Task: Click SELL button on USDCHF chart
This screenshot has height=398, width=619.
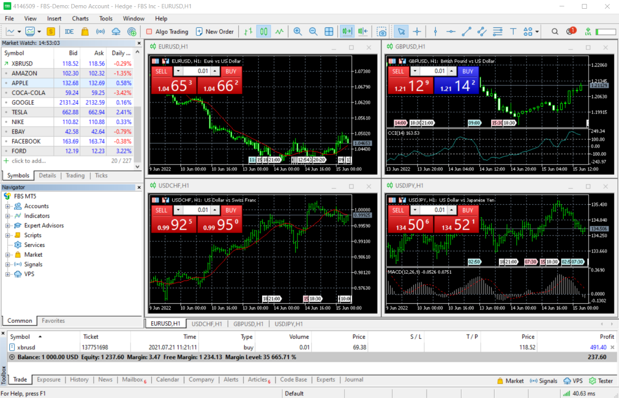Action: pyautogui.click(x=161, y=210)
